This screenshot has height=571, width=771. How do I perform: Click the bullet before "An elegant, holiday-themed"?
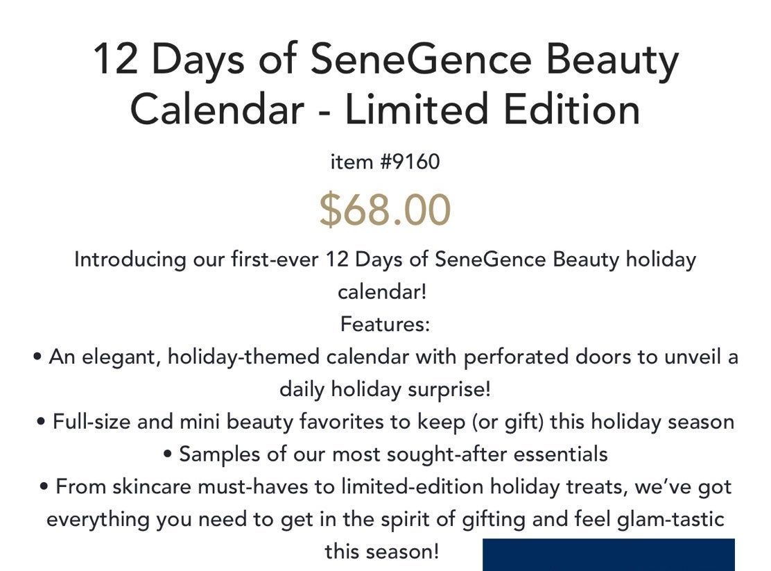[37, 357]
